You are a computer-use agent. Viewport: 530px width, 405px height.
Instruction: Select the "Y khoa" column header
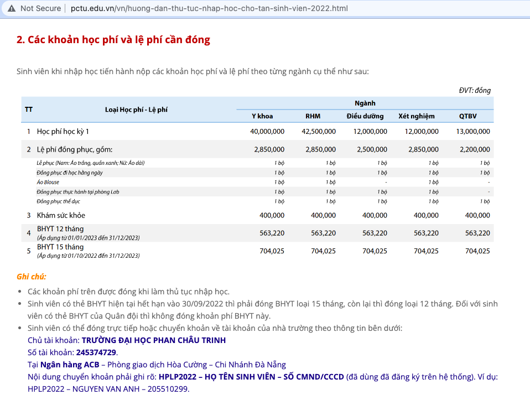click(262, 116)
